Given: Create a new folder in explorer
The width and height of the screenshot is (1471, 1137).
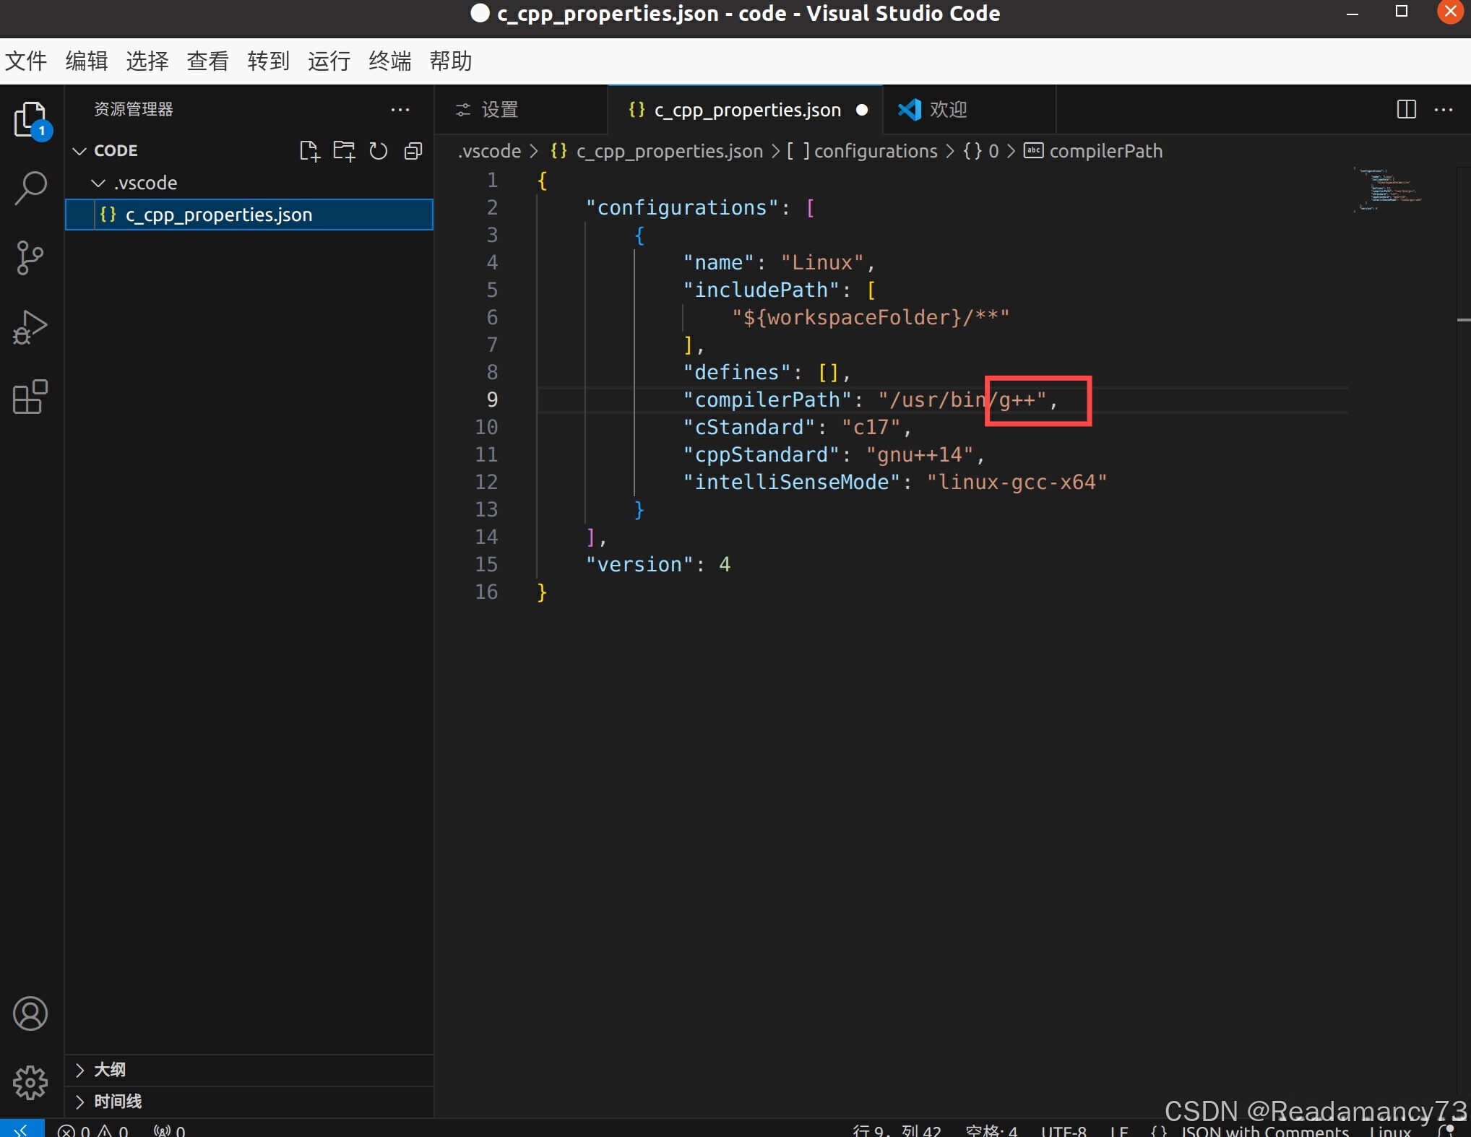Looking at the screenshot, I should 344,150.
